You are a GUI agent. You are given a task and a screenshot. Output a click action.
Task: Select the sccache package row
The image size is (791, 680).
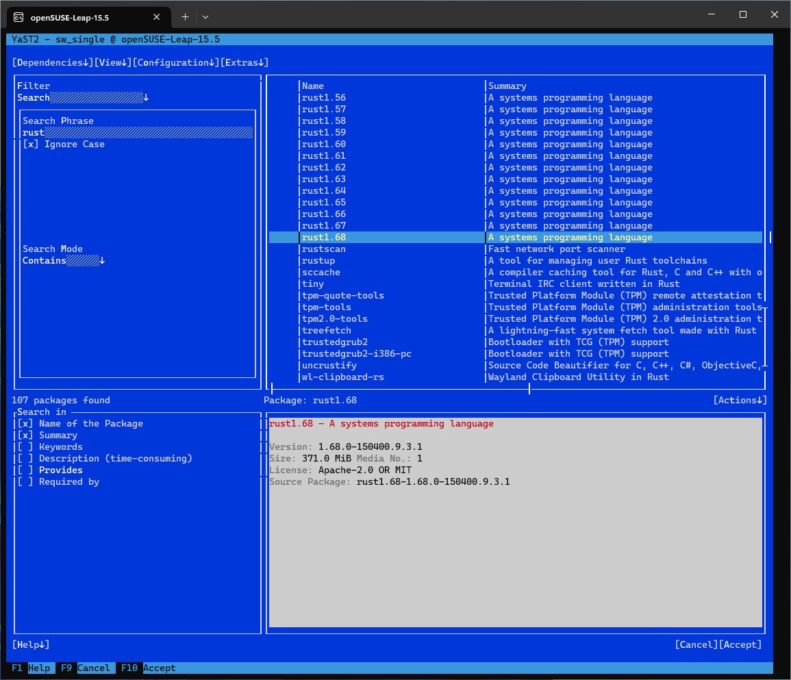pos(516,273)
